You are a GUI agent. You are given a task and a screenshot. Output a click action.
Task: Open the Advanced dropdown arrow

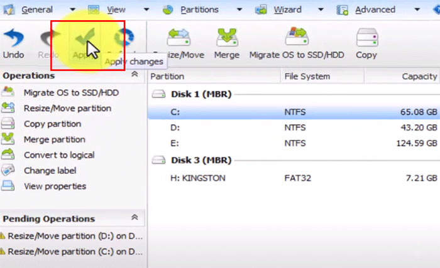pos(417,10)
